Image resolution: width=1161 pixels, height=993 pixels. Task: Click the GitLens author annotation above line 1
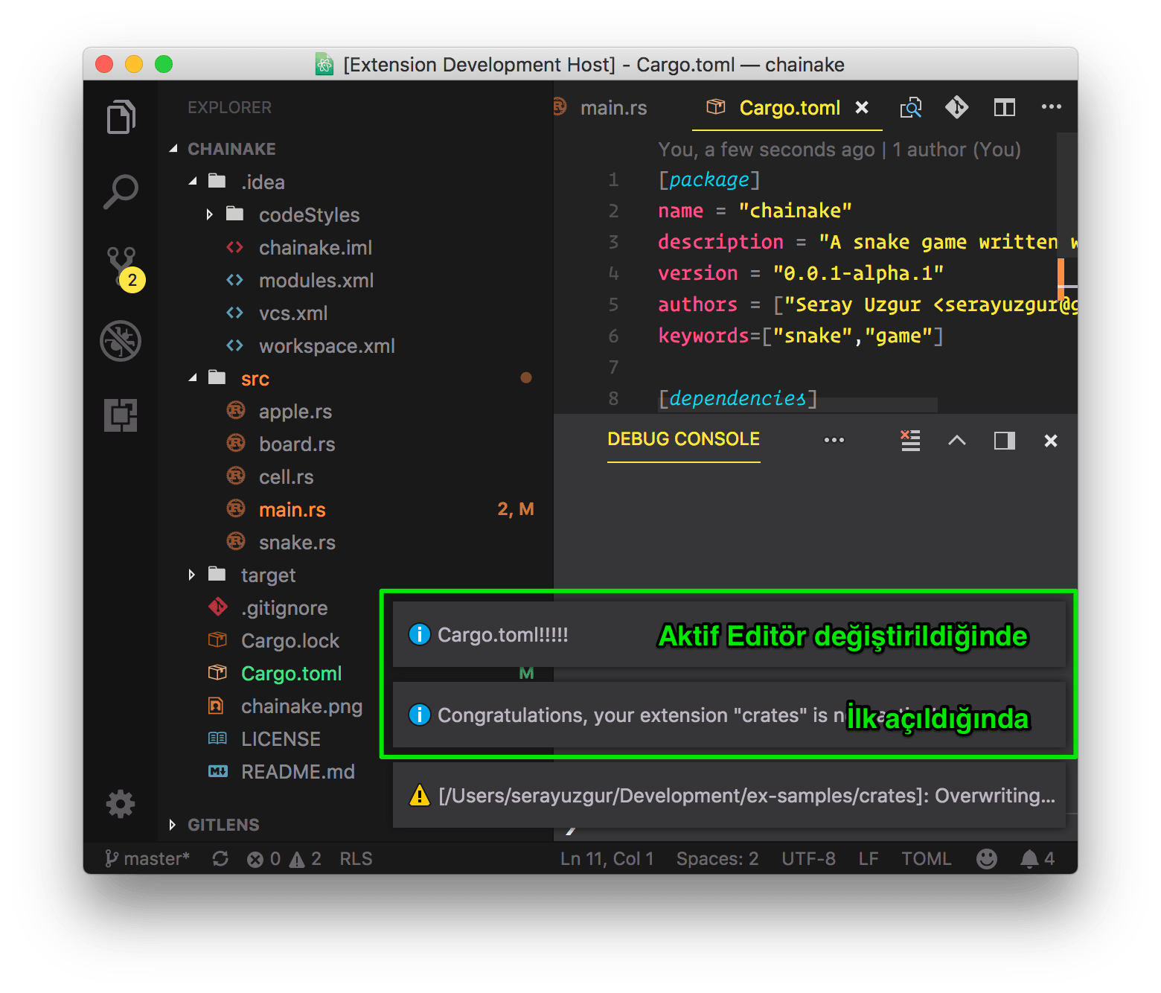pos(839,150)
